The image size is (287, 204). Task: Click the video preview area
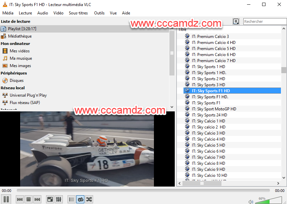[x=87, y=149]
